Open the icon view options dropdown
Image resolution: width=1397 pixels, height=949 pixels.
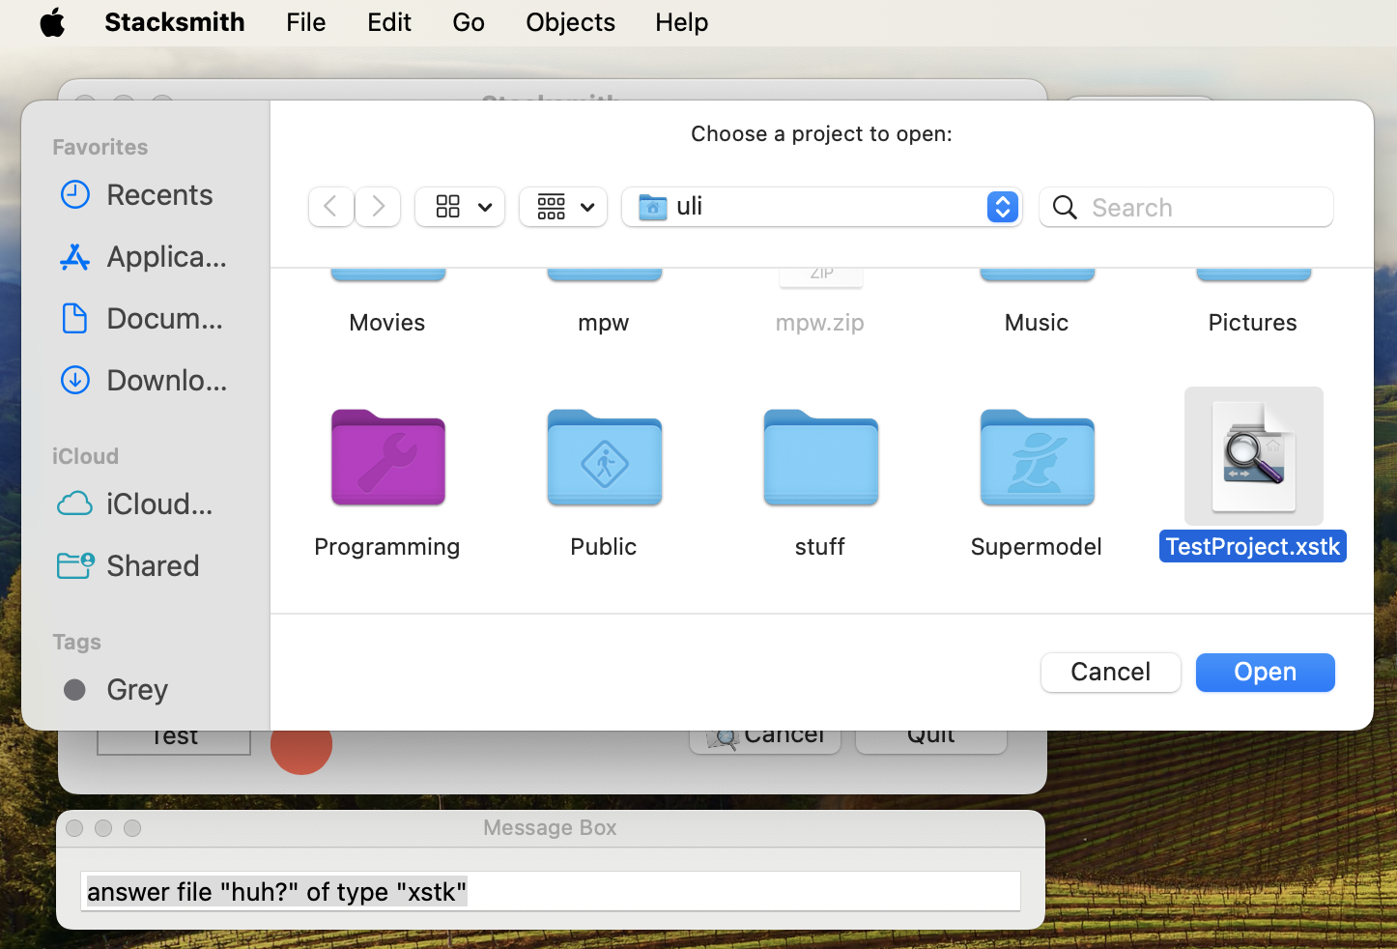coord(460,207)
